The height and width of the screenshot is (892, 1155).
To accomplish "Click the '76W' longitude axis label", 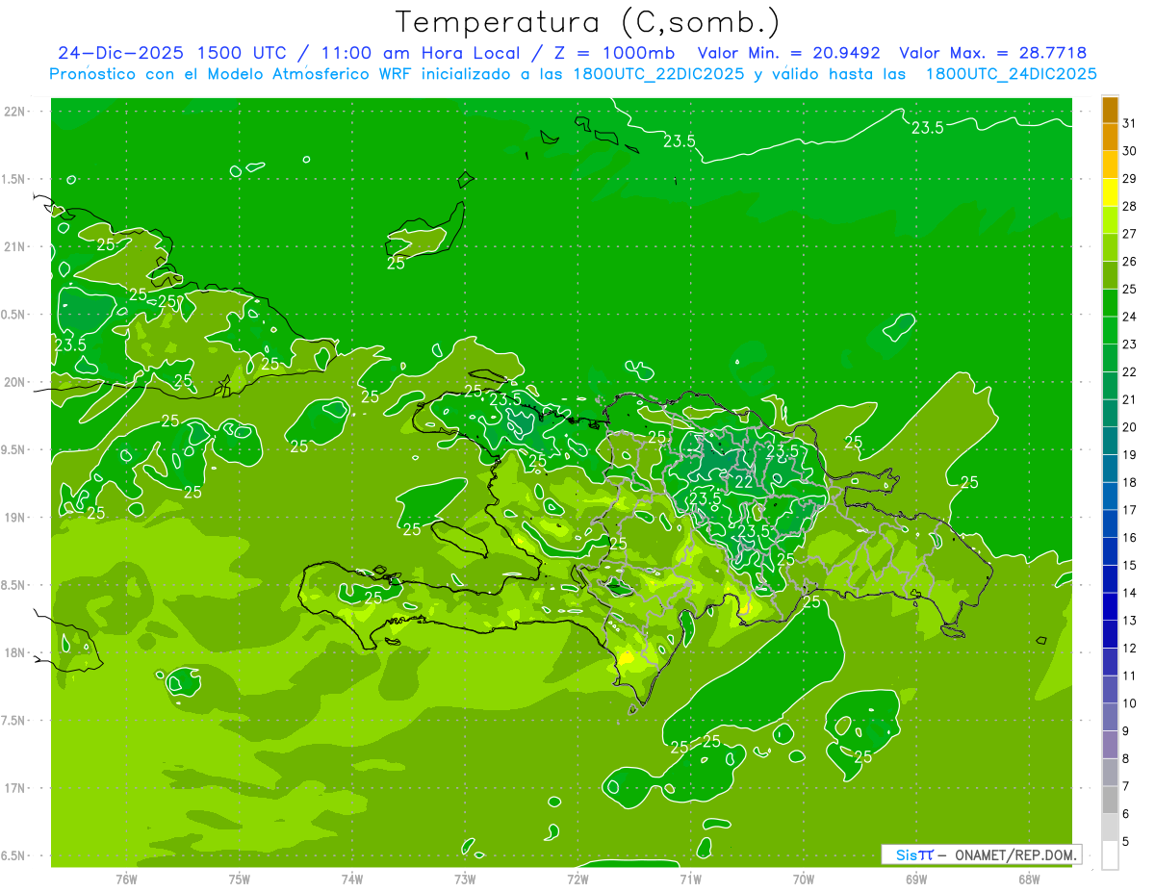I will (x=126, y=879).
